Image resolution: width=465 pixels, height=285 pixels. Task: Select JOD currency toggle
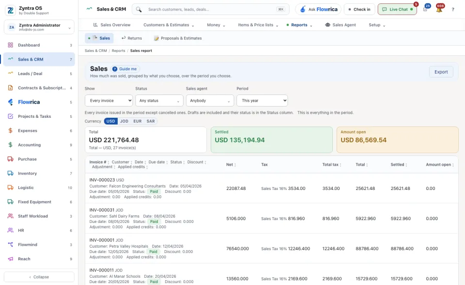tap(124, 121)
